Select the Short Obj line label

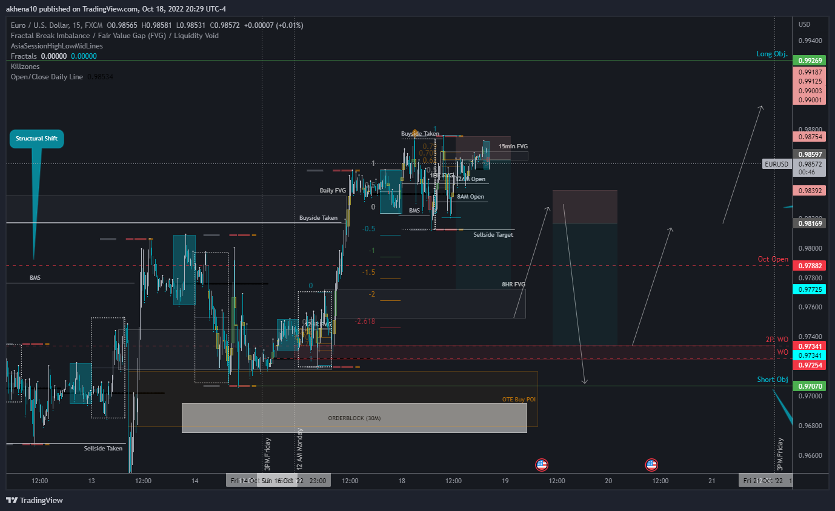pos(773,380)
